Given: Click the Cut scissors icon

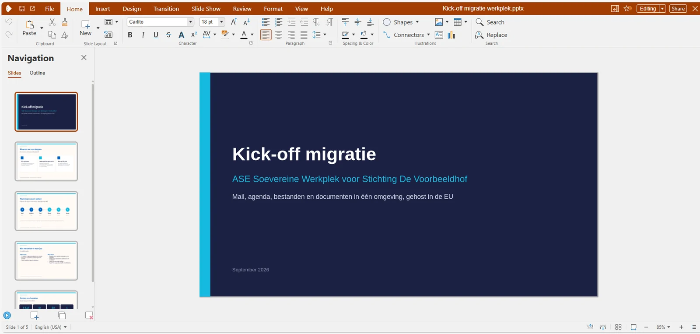Looking at the screenshot, I should pyautogui.click(x=52, y=22).
